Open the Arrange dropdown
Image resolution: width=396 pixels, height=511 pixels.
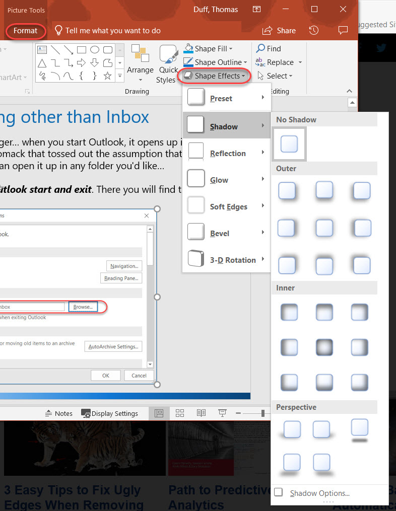coord(140,62)
